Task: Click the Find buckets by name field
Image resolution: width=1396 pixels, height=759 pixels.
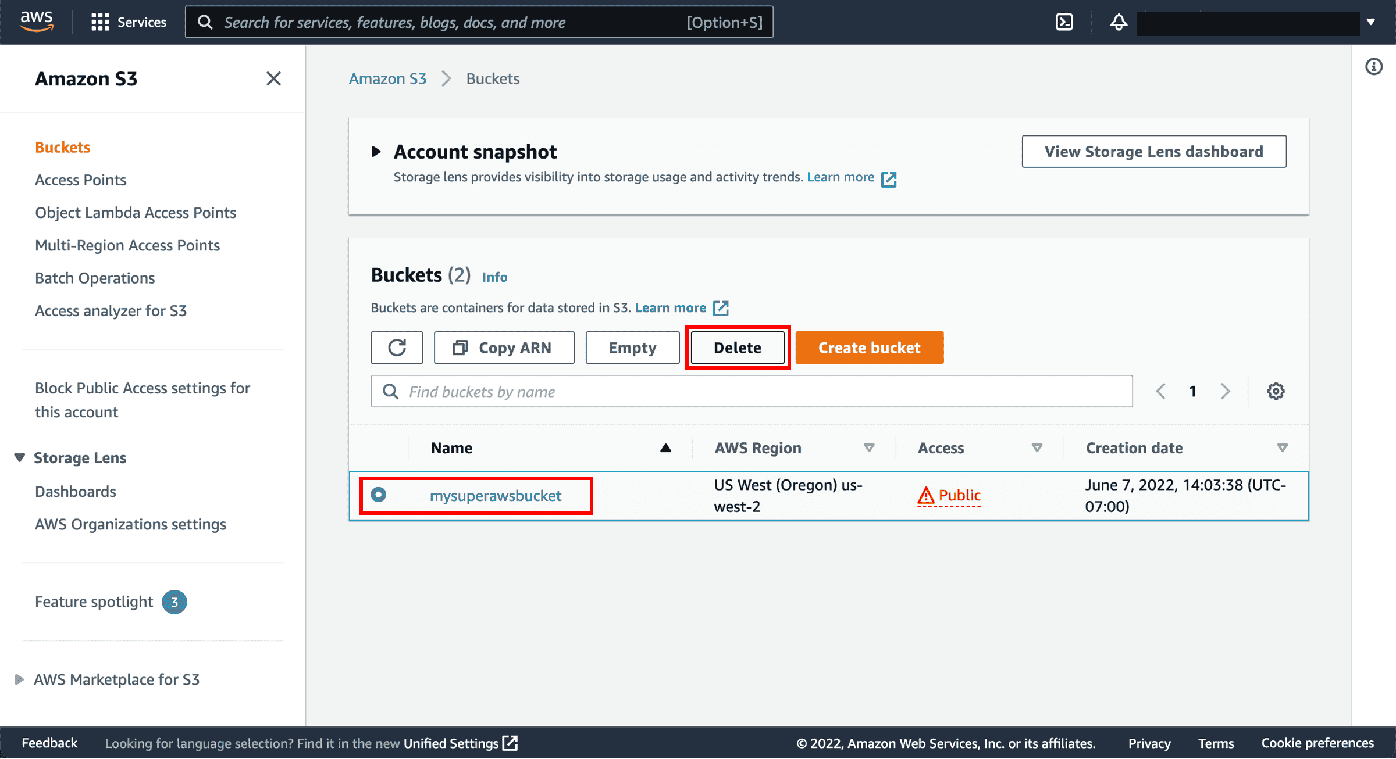Action: point(752,391)
